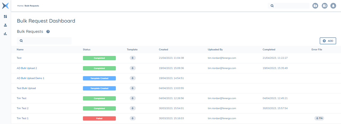
Task: Focus the Bulk Requests table search field
Action: point(44,41)
